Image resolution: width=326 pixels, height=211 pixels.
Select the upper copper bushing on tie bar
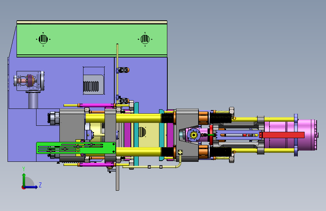tap(203, 118)
